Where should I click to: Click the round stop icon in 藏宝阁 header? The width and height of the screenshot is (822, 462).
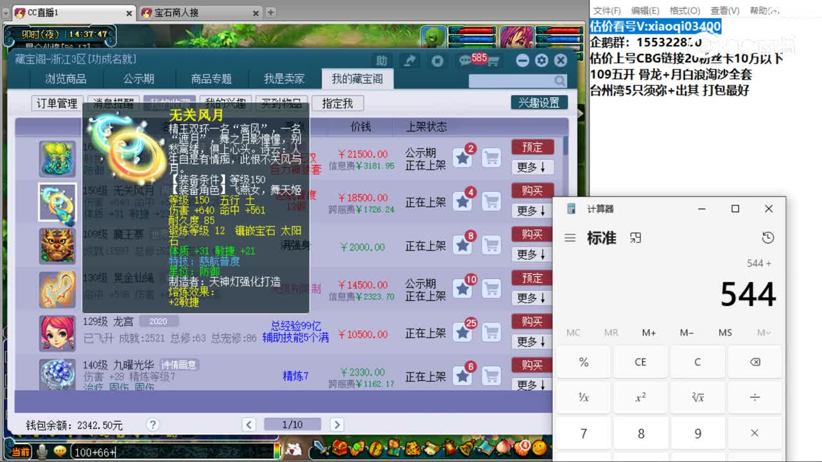pos(437,60)
